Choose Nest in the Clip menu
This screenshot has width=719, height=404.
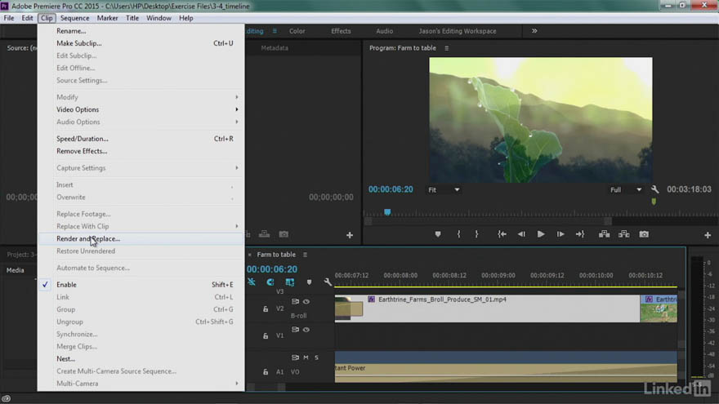click(x=141, y=358)
